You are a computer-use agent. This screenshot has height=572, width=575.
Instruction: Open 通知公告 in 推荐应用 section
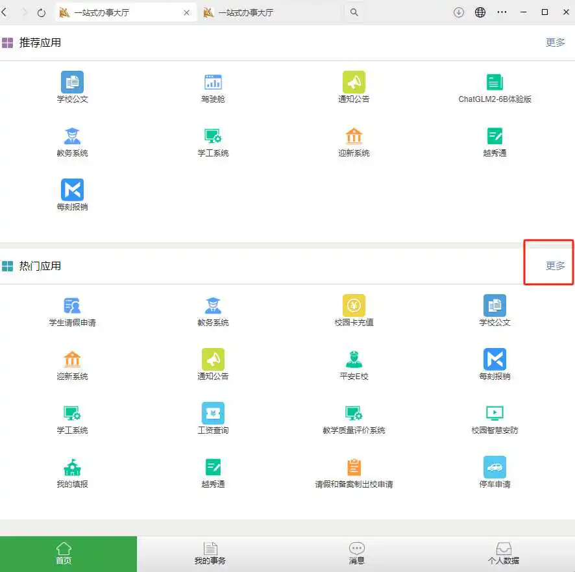tap(354, 87)
